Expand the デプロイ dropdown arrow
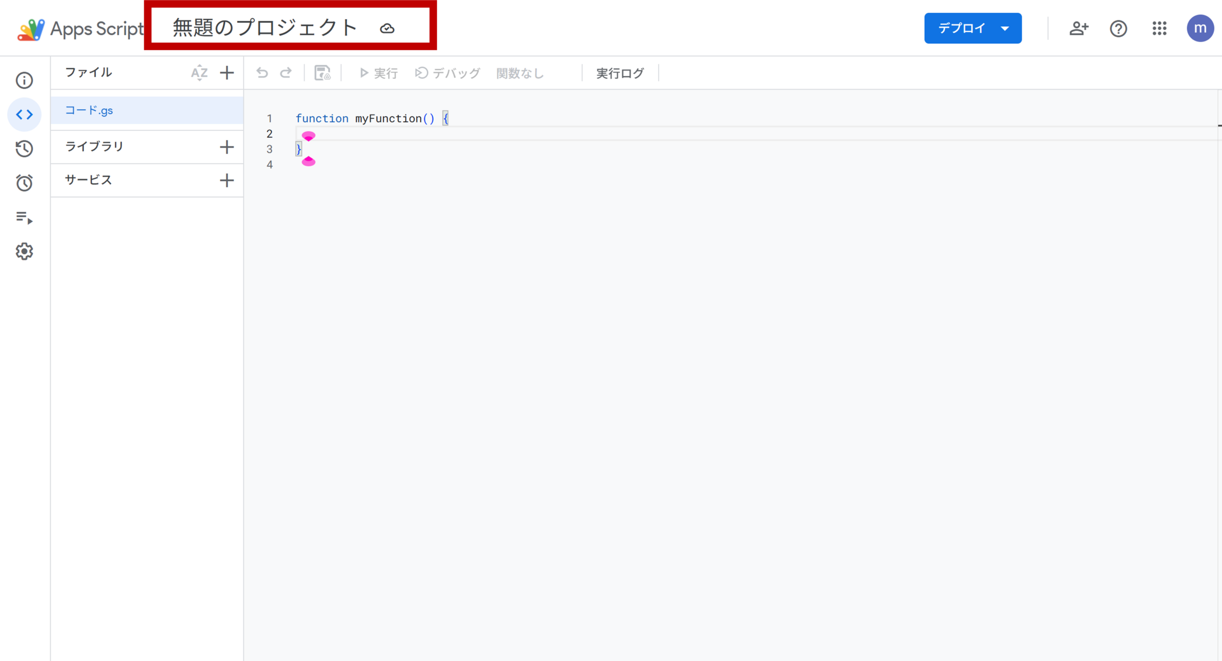The height and width of the screenshot is (661, 1222). pyautogui.click(x=1005, y=29)
